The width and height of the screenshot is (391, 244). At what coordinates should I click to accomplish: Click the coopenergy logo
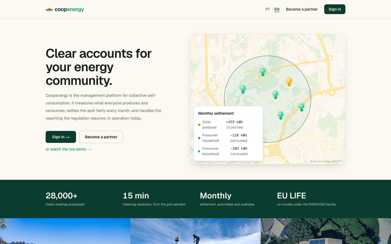tap(65, 9)
